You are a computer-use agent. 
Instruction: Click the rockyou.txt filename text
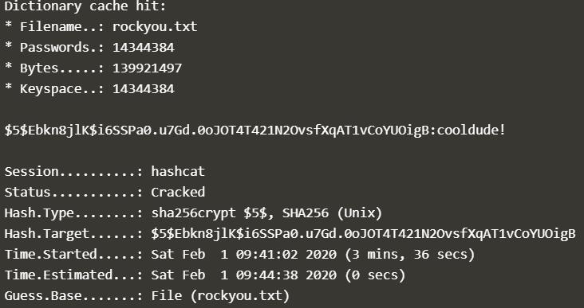155,27
